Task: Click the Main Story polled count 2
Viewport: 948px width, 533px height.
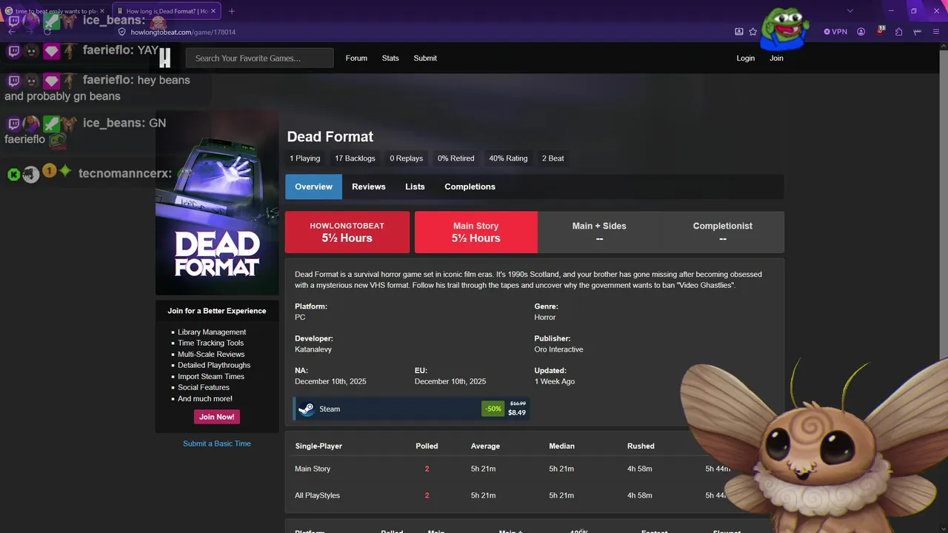Action: point(427,469)
